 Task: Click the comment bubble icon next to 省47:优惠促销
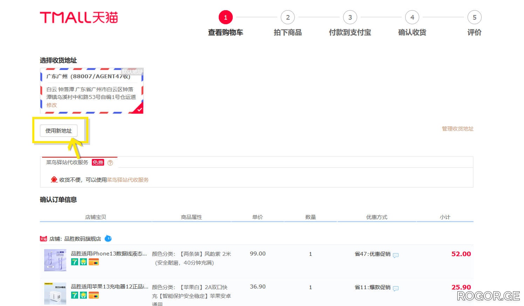pyautogui.click(x=396, y=255)
